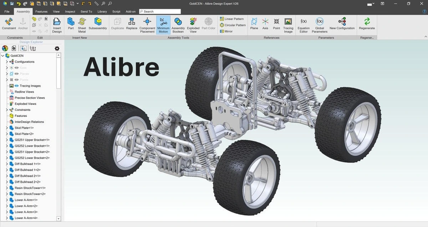The height and width of the screenshot is (227, 428).
Task: Expand GS251 Upper Bracket<1>
Action: point(7,140)
